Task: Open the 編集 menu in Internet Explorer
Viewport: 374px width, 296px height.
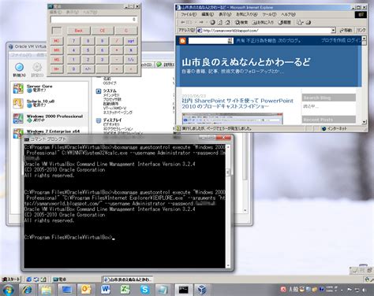Action: click(x=208, y=14)
